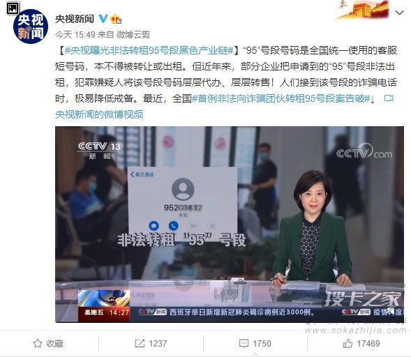Click the CCTV News round avatar
Screen dimensions: 411x357
pos(31,26)
